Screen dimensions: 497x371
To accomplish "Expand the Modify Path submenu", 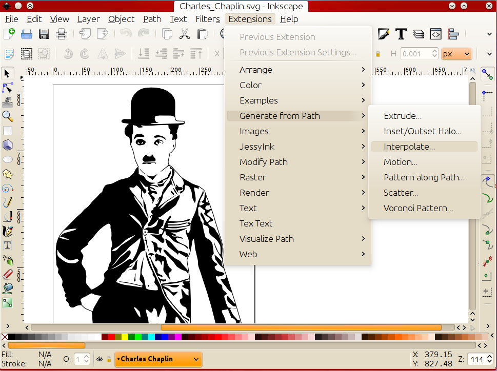I will 299,162.
